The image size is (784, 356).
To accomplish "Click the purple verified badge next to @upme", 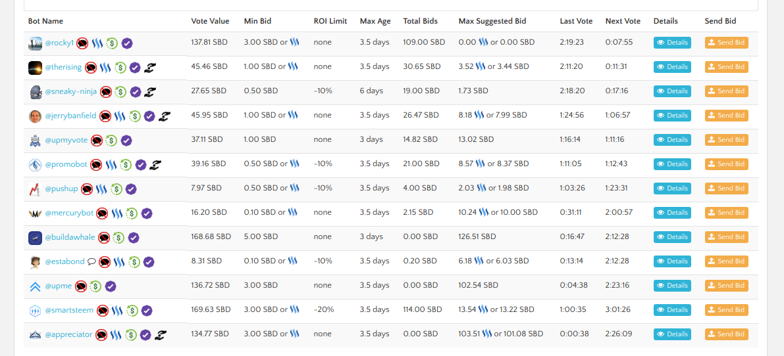I will tap(111, 286).
